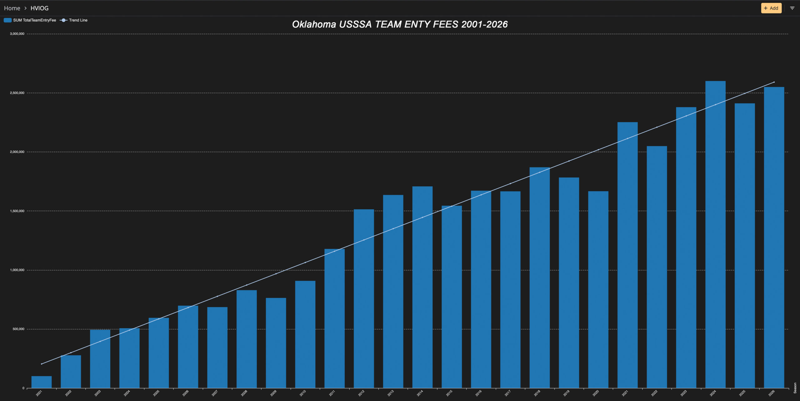
Task: Select the 2003 bar
Action: click(x=100, y=359)
